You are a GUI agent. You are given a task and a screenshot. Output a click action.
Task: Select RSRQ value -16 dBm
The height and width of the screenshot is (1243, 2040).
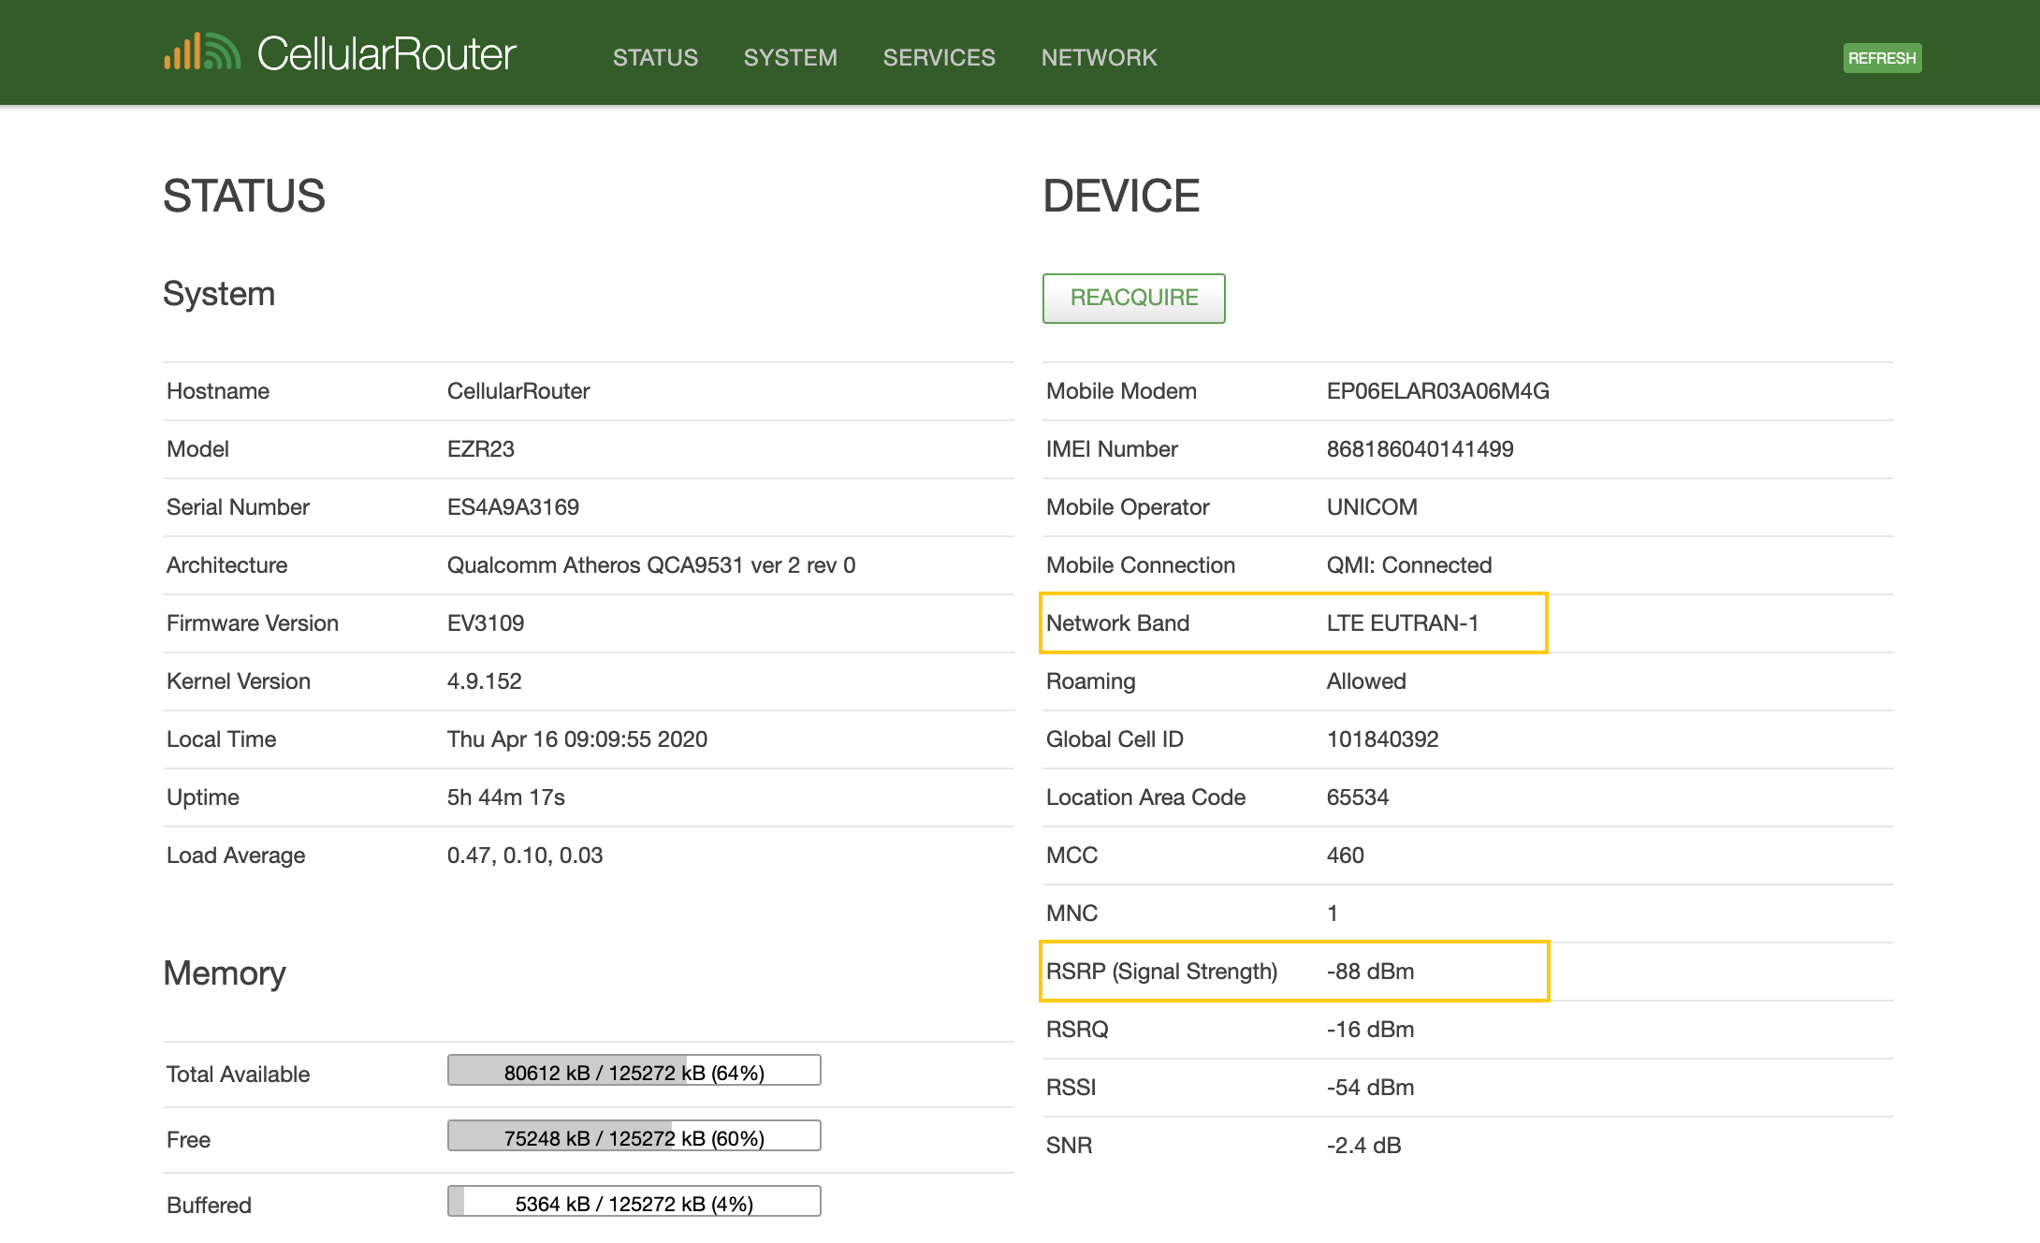[x=1371, y=1030]
